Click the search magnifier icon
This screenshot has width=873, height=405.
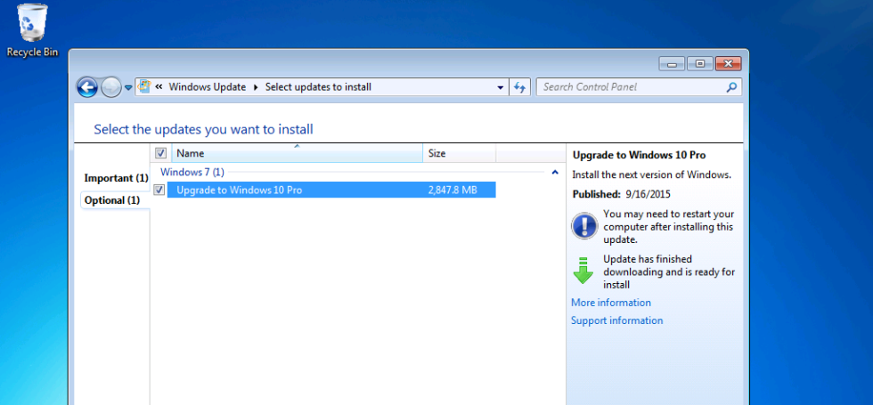coord(731,87)
